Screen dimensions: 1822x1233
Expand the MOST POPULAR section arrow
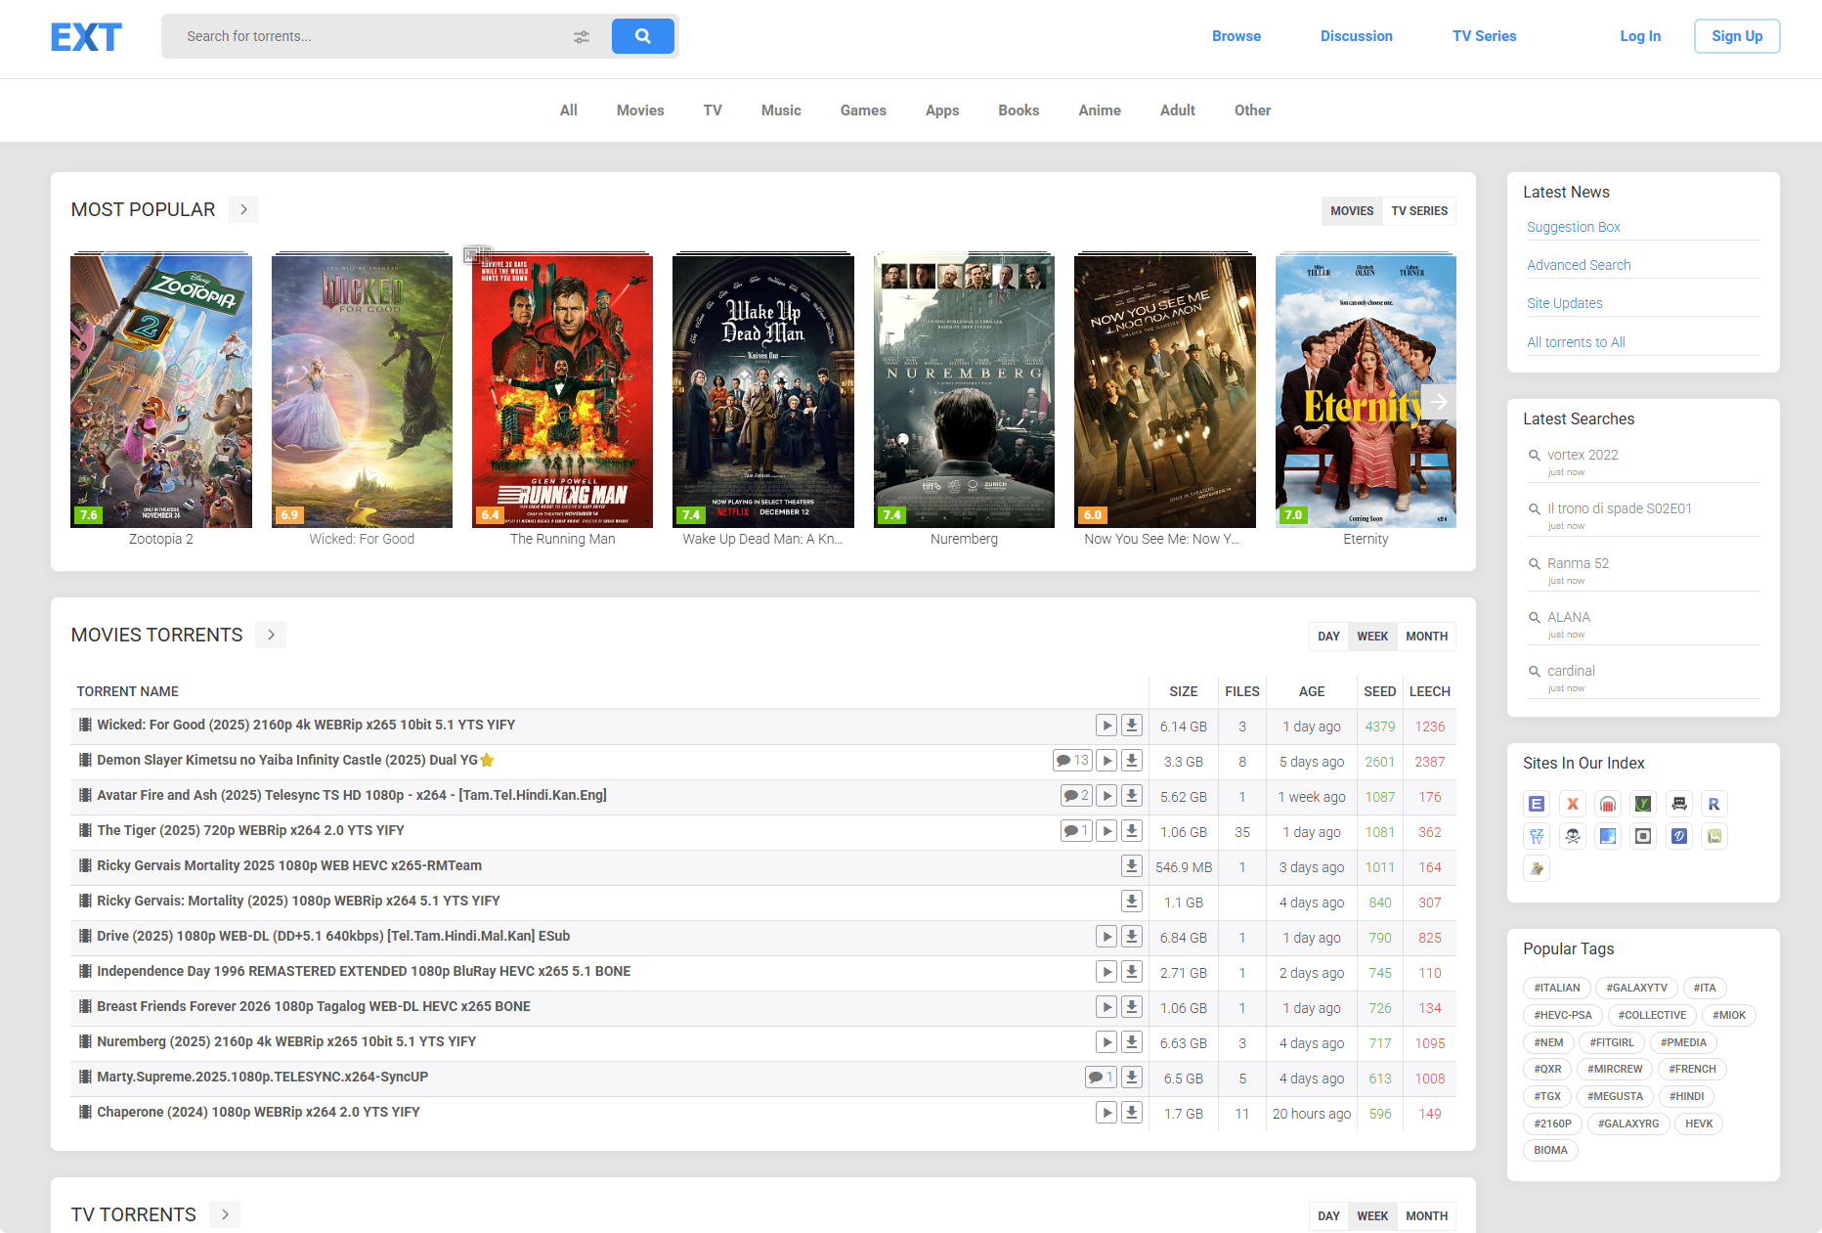242,209
